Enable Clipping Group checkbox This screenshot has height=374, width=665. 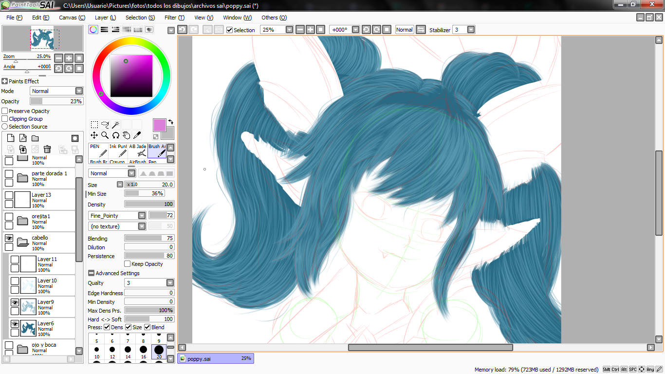coord(5,119)
